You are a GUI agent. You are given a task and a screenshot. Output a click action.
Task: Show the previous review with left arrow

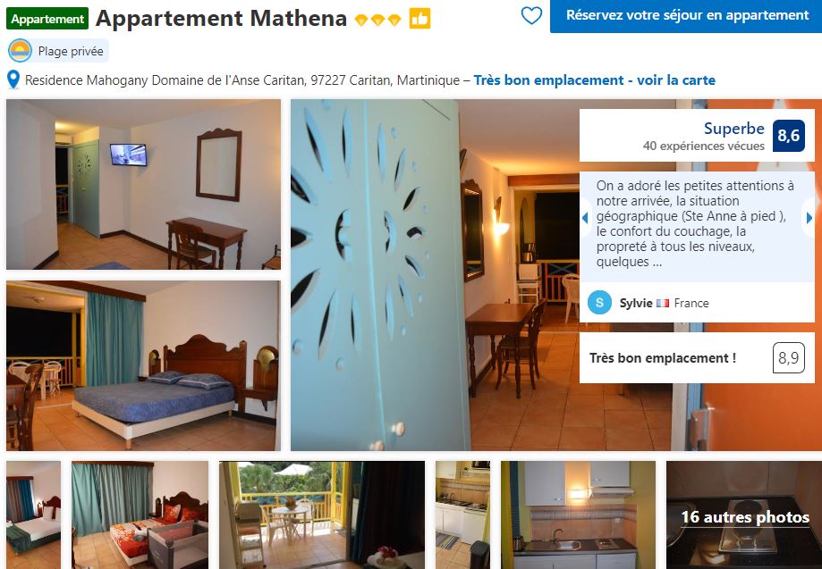coord(585,218)
